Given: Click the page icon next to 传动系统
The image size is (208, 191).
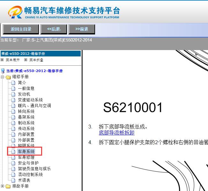Looking at the screenshot, I should (x=13, y=129).
